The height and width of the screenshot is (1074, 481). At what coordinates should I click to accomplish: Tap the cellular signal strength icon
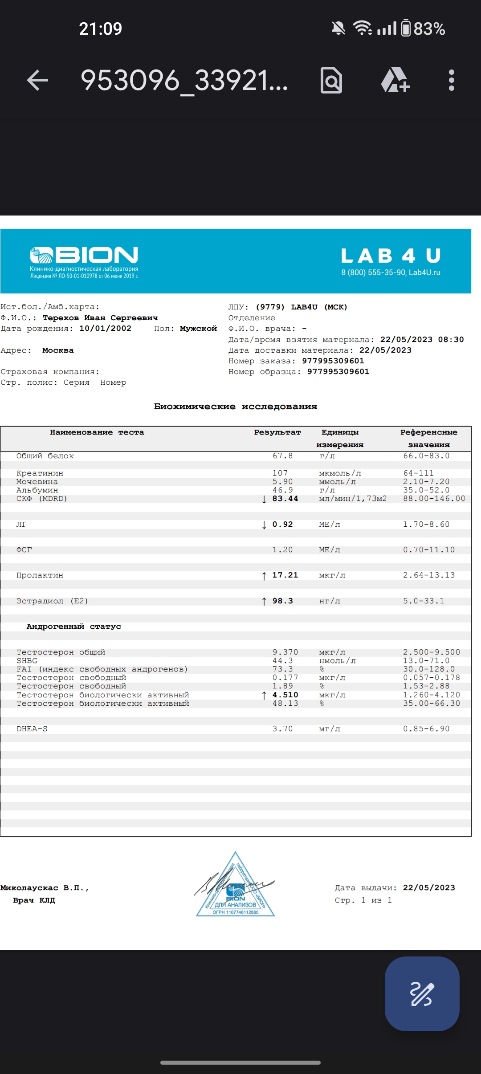tap(386, 28)
